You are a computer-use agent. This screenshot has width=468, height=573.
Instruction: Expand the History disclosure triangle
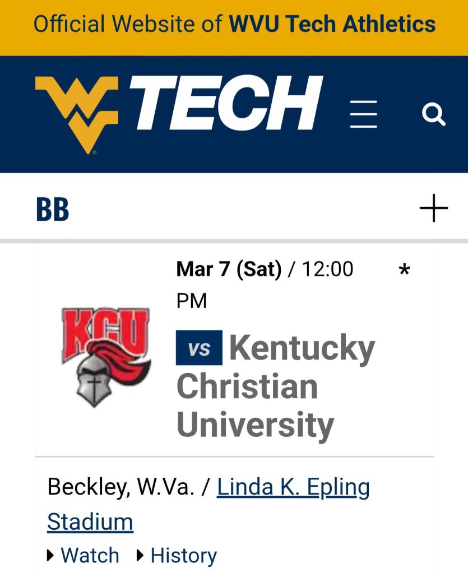click(141, 556)
